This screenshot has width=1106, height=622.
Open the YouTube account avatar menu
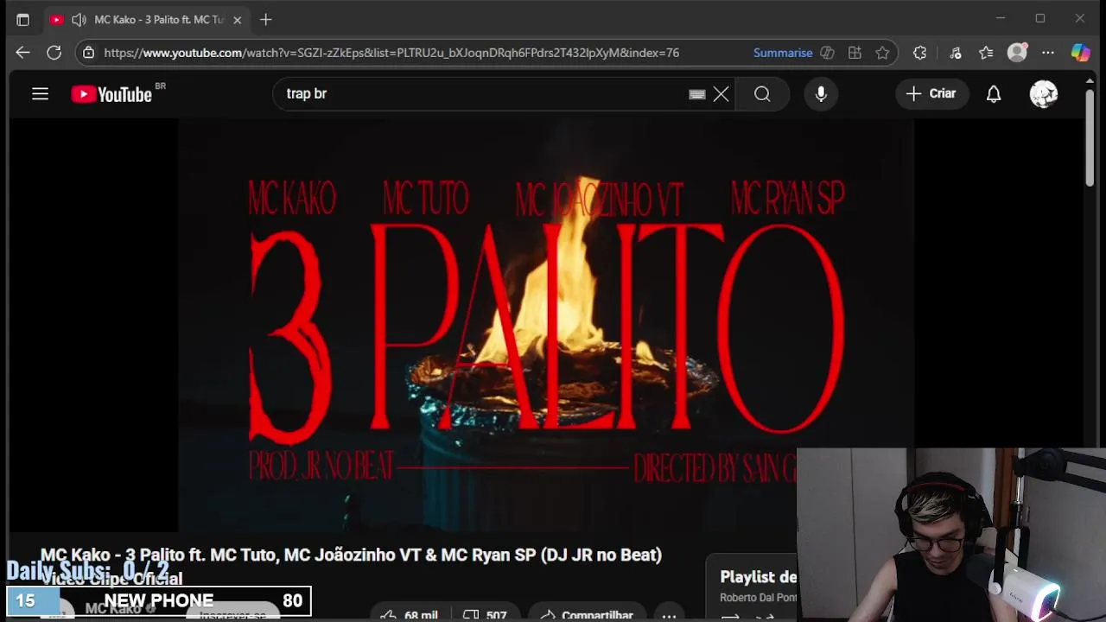pyautogui.click(x=1044, y=94)
